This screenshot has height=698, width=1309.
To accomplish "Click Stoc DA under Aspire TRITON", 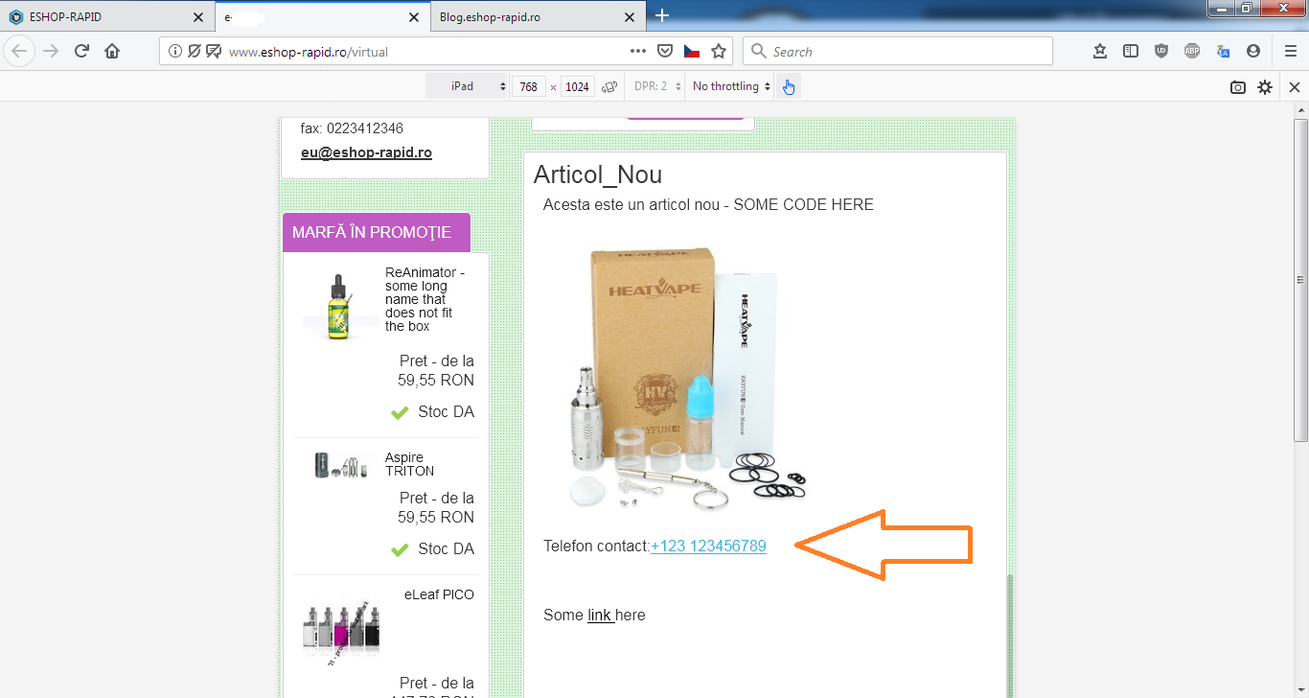I will [x=433, y=549].
